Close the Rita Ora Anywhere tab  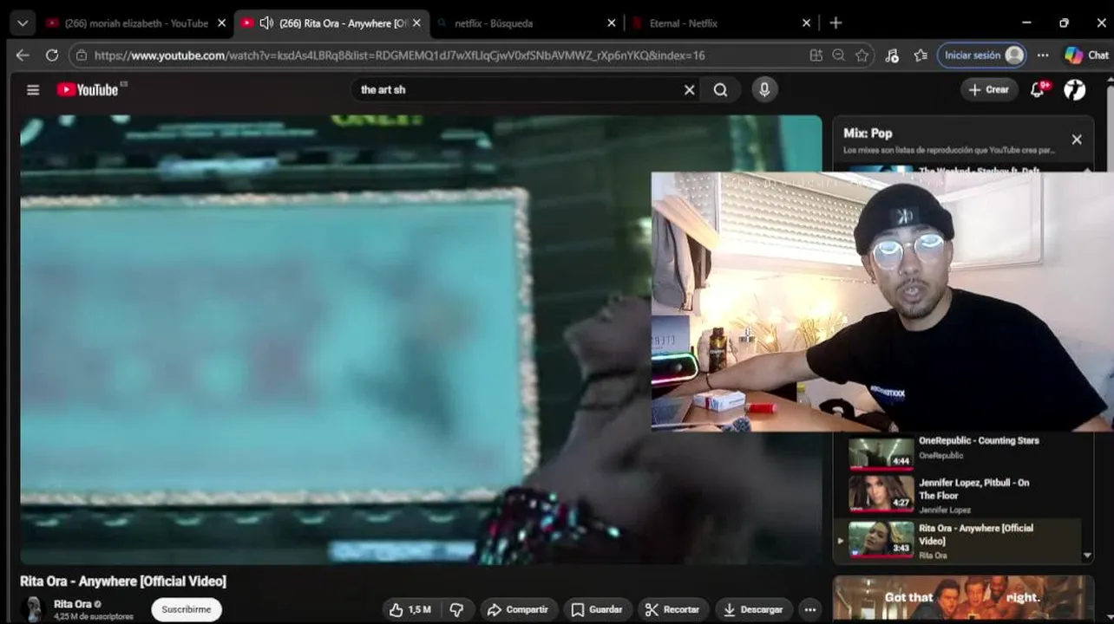click(x=416, y=23)
